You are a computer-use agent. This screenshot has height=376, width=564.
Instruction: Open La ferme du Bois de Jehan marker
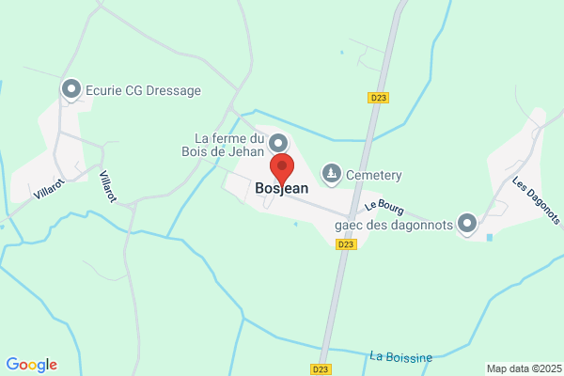click(x=278, y=144)
